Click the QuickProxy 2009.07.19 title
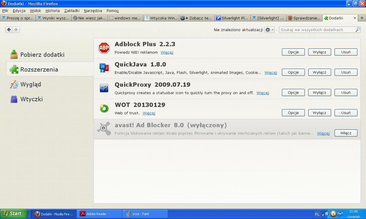The image size is (366, 219). (152, 85)
